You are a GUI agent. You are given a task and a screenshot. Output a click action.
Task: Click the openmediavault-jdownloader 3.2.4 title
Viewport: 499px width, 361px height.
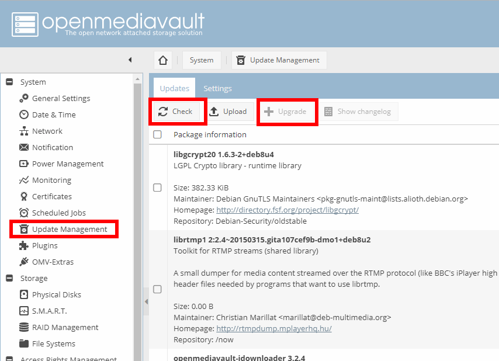(239, 358)
